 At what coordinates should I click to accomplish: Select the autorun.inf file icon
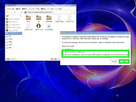tap(70, 18)
